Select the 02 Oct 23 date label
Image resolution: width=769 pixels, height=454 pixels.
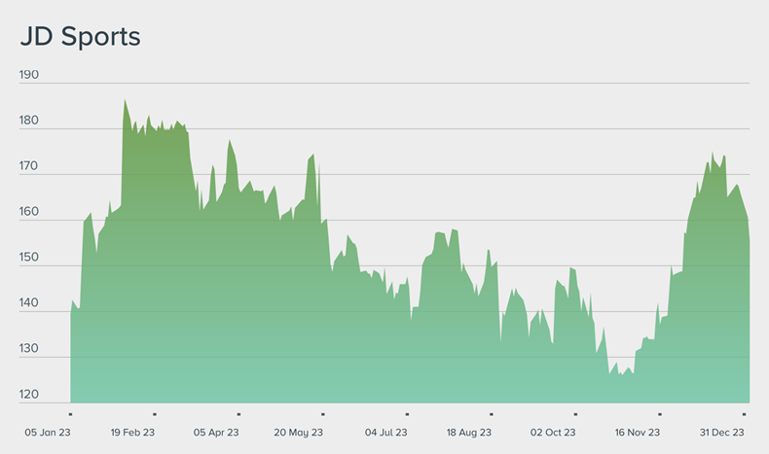553,433
